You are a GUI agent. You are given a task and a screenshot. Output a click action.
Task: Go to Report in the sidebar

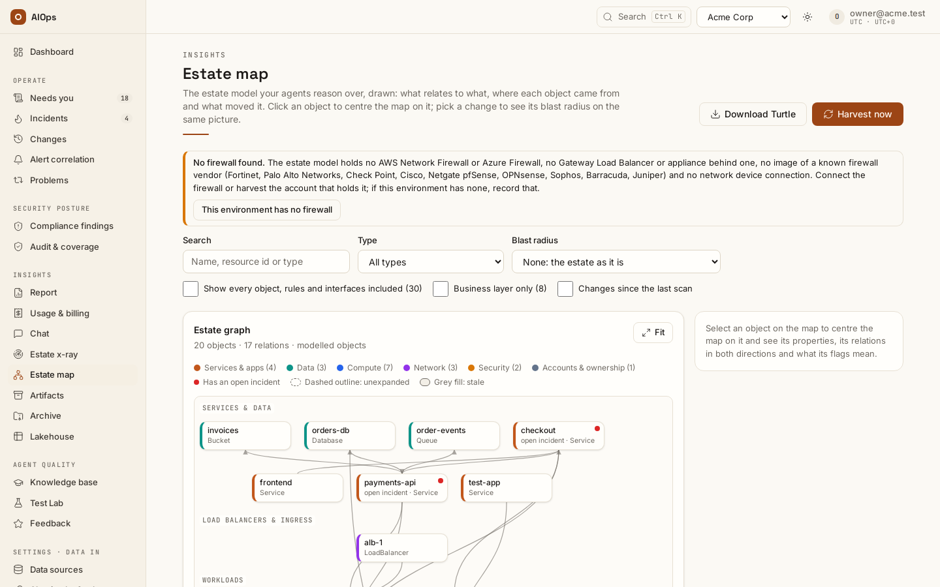(73, 293)
